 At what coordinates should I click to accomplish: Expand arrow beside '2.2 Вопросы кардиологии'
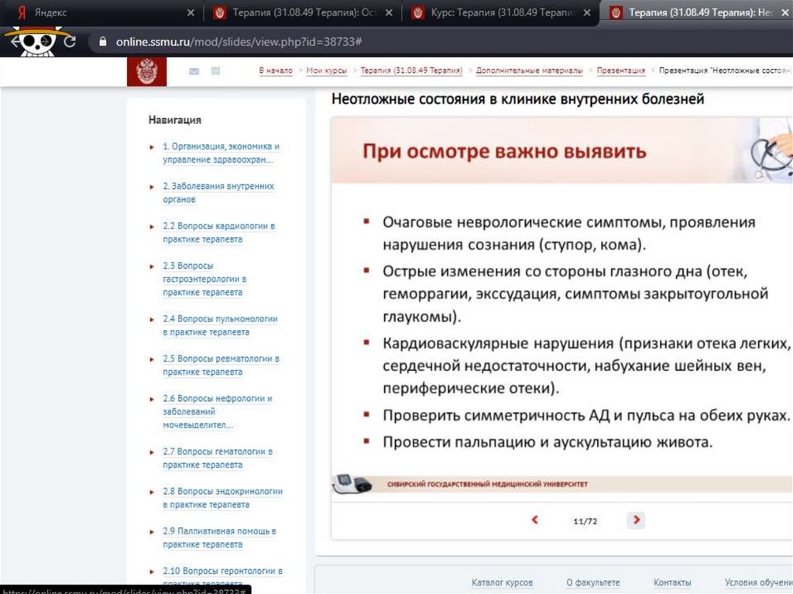coord(152,227)
